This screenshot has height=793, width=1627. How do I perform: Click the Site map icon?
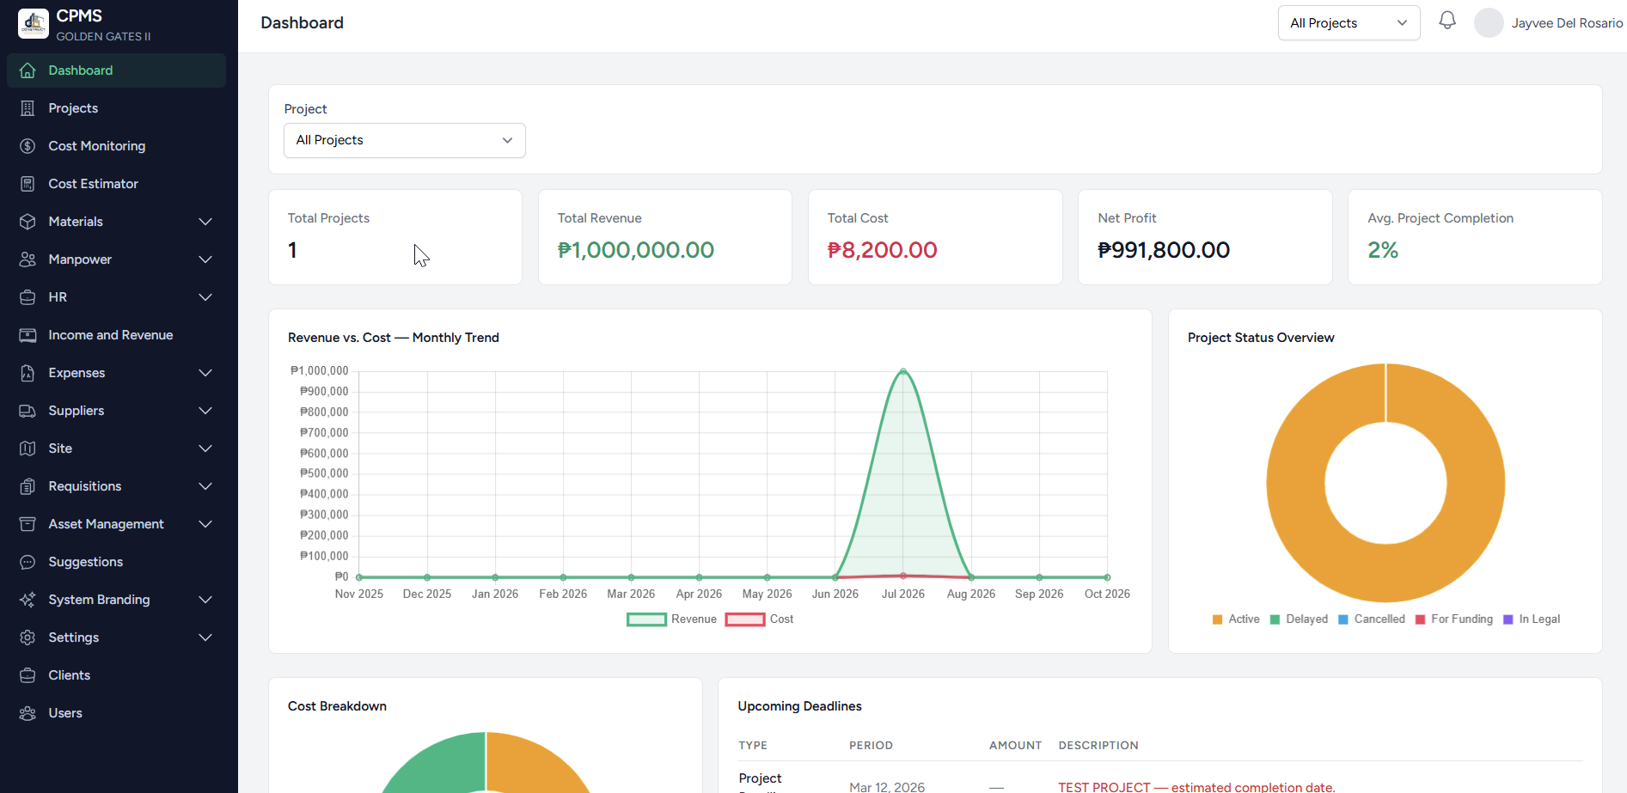[28, 448]
